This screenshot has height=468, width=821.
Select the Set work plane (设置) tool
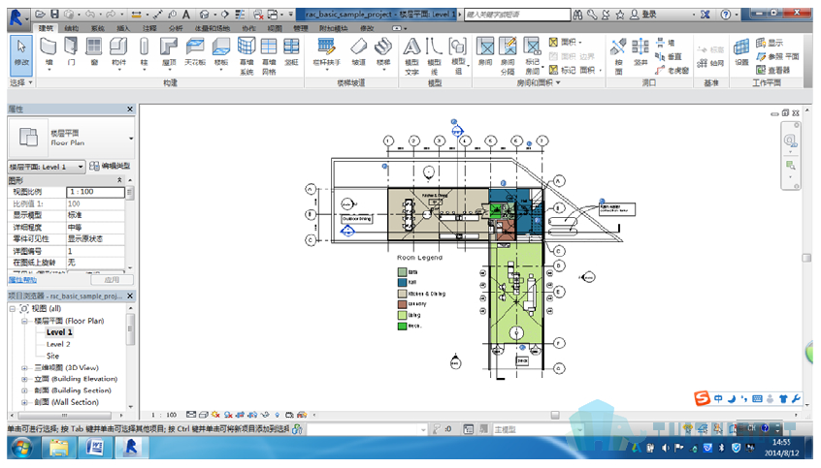pyautogui.click(x=741, y=51)
